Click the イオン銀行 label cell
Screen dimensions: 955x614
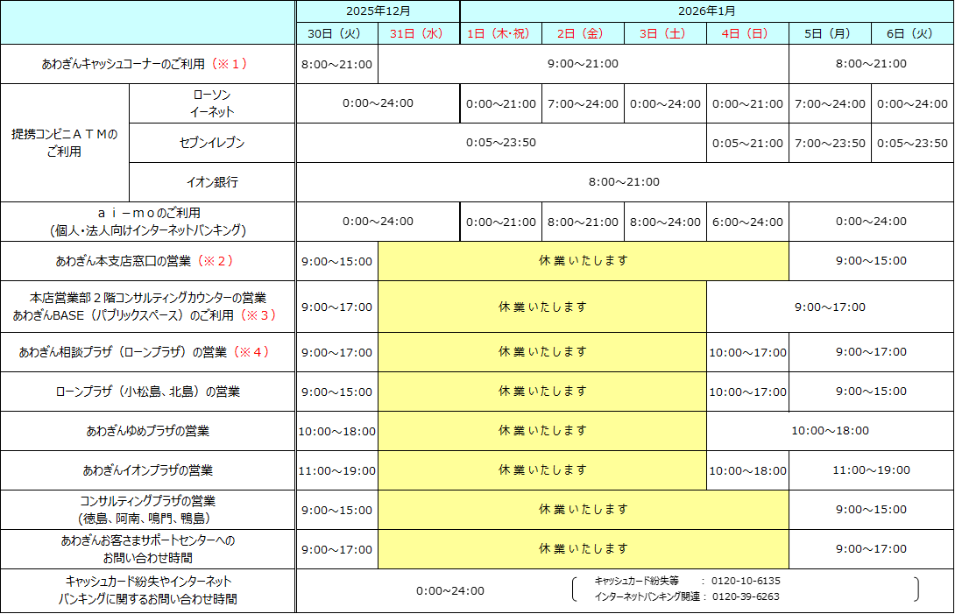(x=212, y=182)
